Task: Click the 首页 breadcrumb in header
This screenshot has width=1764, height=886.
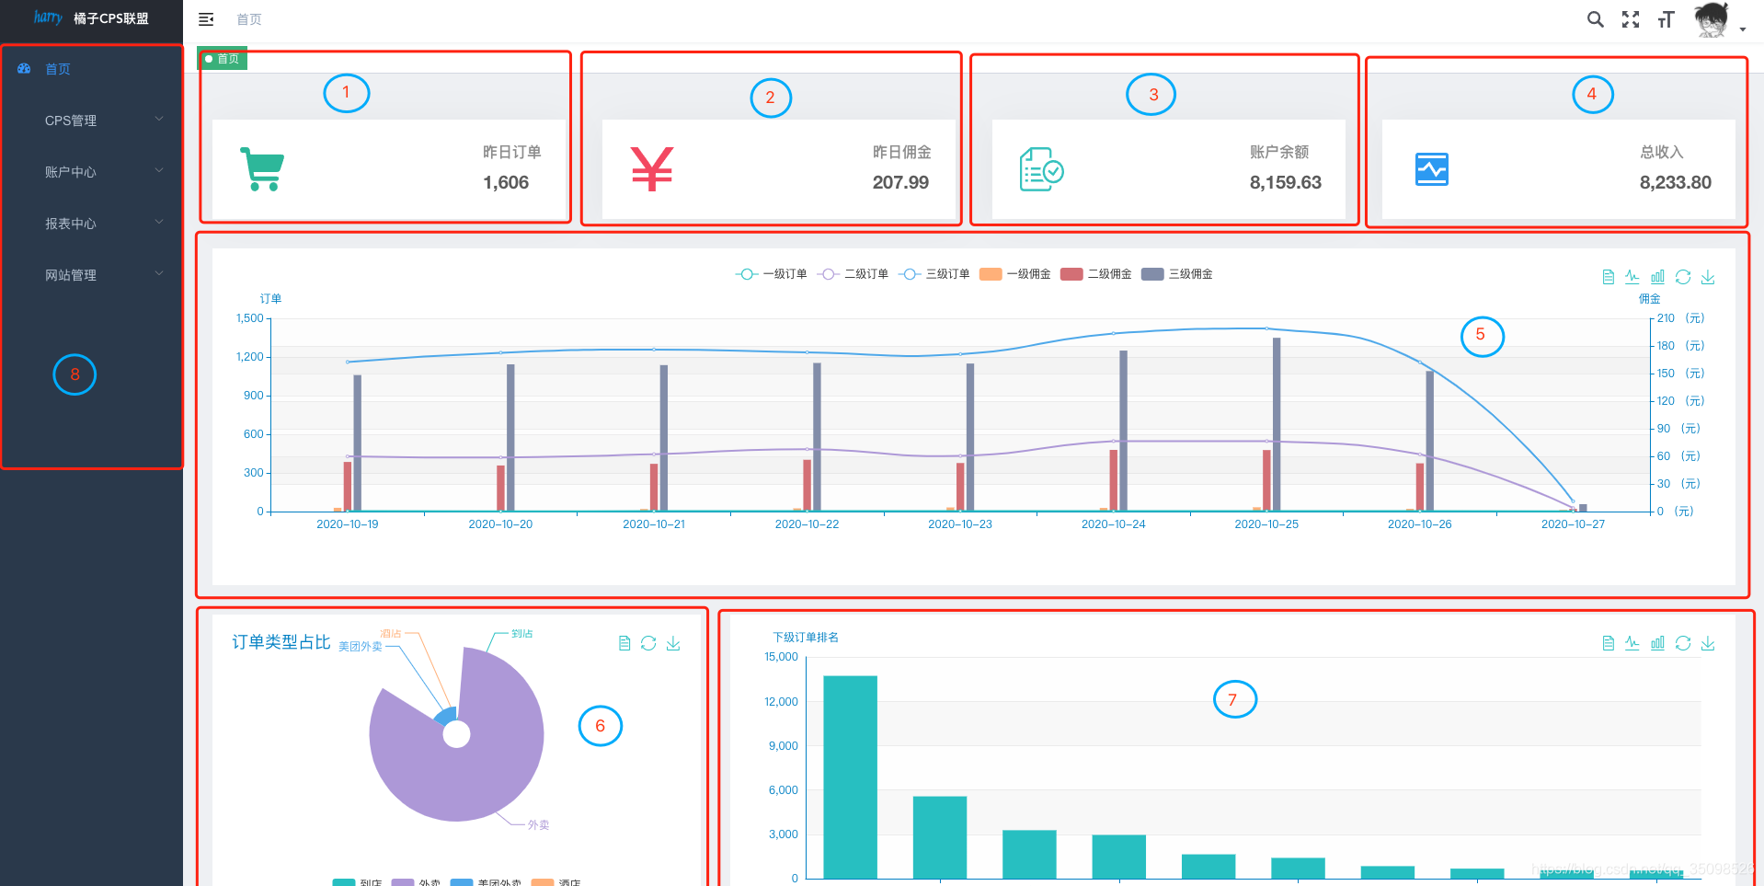Action: 249,19
